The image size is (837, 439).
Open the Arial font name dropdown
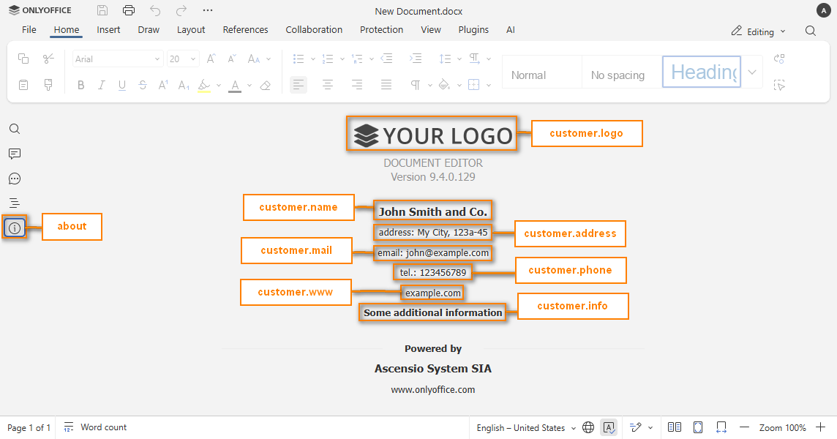coord(157,59)
